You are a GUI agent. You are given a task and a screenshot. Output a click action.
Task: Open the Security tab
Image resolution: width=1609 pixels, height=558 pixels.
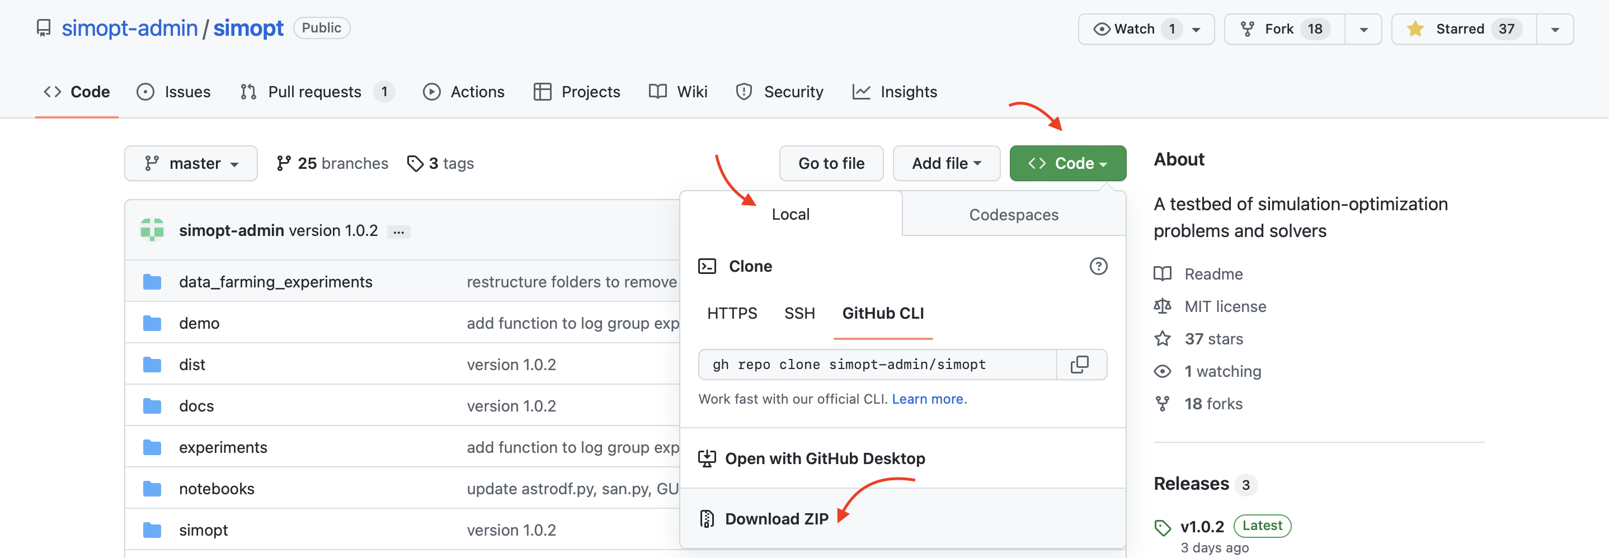click(x=779, y=92)
